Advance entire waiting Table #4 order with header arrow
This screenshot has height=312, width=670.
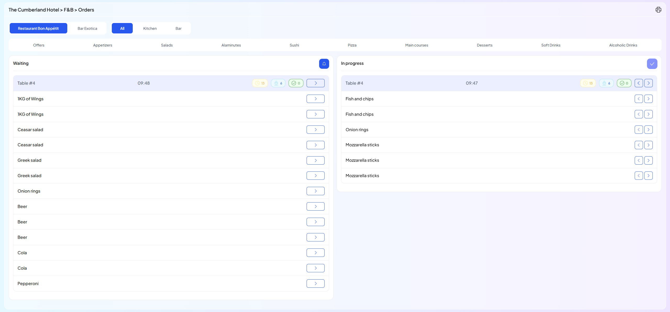coord(315,83)
